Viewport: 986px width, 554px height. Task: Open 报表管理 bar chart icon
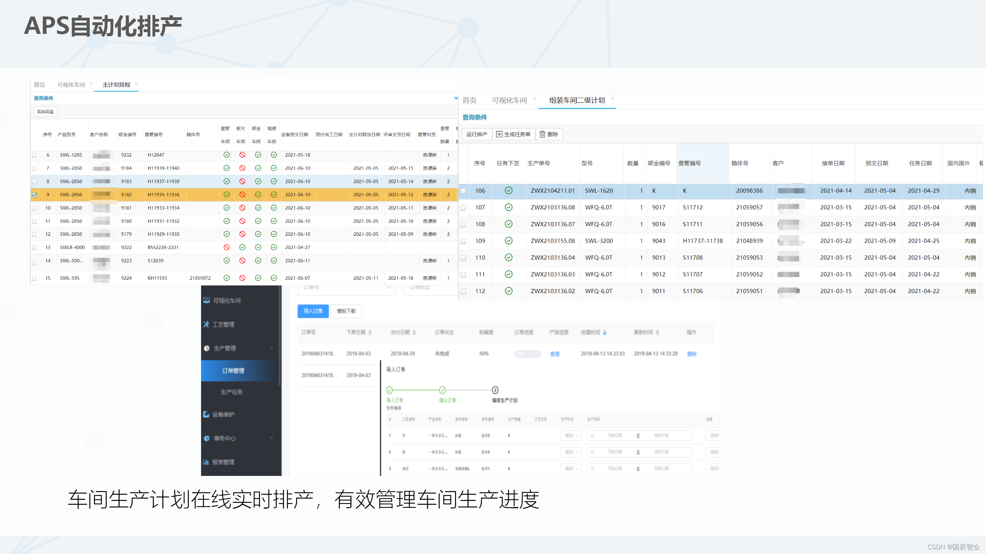(x=206, y=462)
